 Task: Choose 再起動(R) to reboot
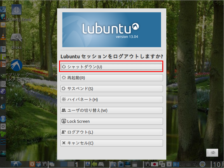tap(111, 78)
